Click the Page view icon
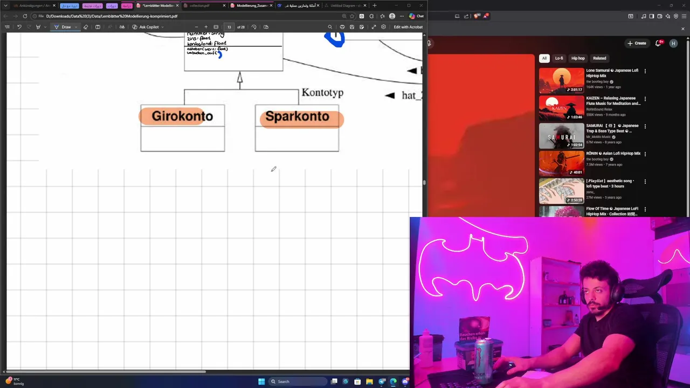This screenshot has width=690, height=388. (x=266, y=27)
